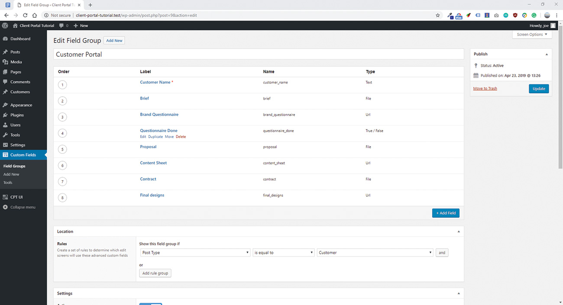Click the camera screenshot extension icon
Viewport: 563px width, 305px height.
point(496,15)
